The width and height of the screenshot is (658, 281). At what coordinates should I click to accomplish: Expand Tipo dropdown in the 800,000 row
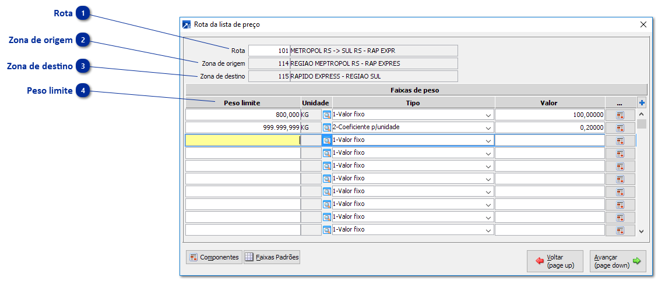[x=488, y=115]
